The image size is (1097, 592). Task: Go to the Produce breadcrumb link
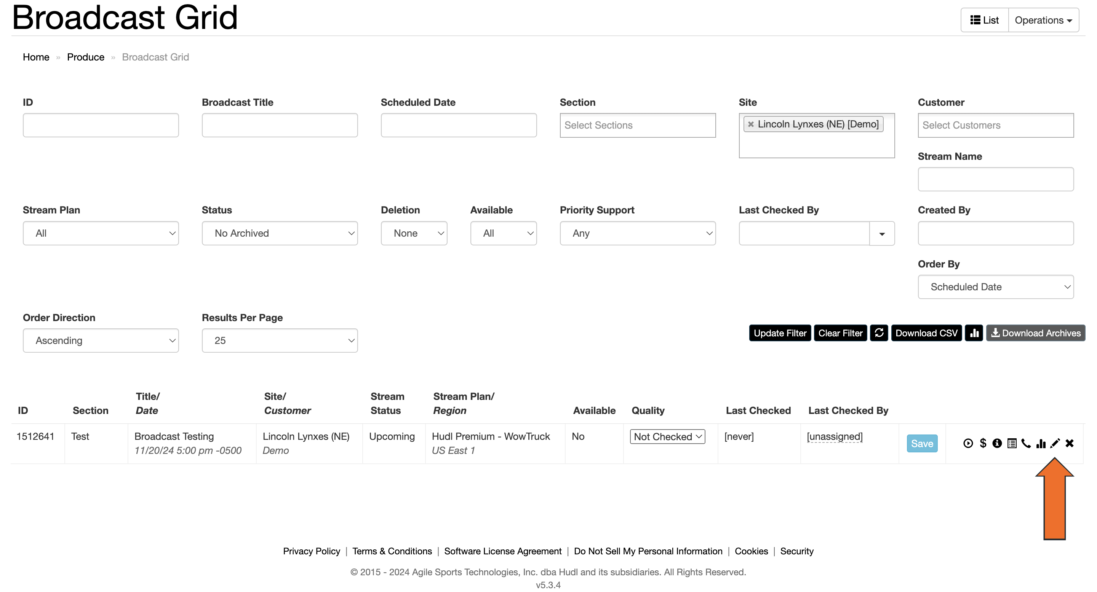coord(86,57)
